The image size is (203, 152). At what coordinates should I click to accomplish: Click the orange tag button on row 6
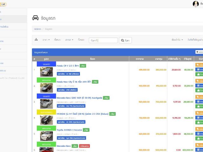coord(199,145)
